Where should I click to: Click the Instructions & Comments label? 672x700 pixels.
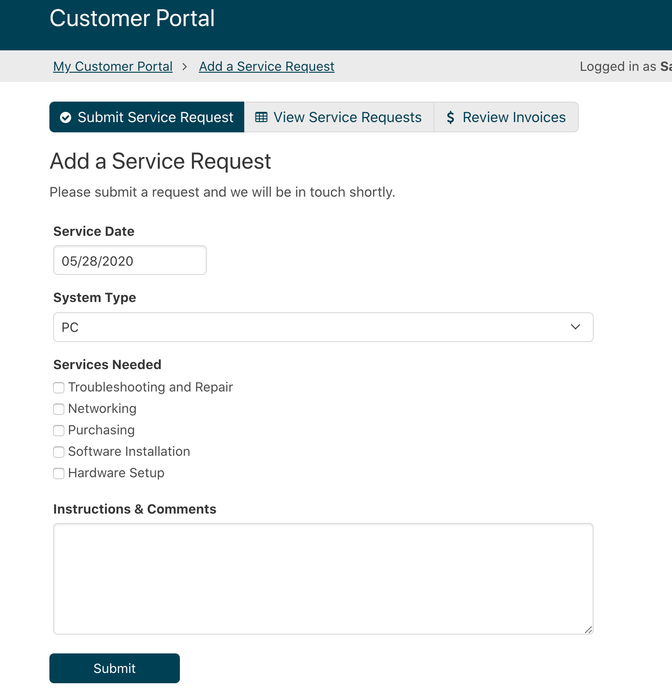click(x=135, y=509)
